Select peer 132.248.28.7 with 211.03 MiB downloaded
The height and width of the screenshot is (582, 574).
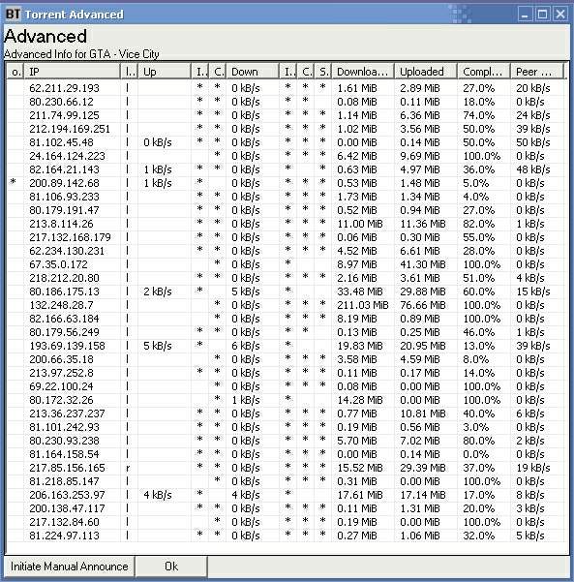pos(286,305)
